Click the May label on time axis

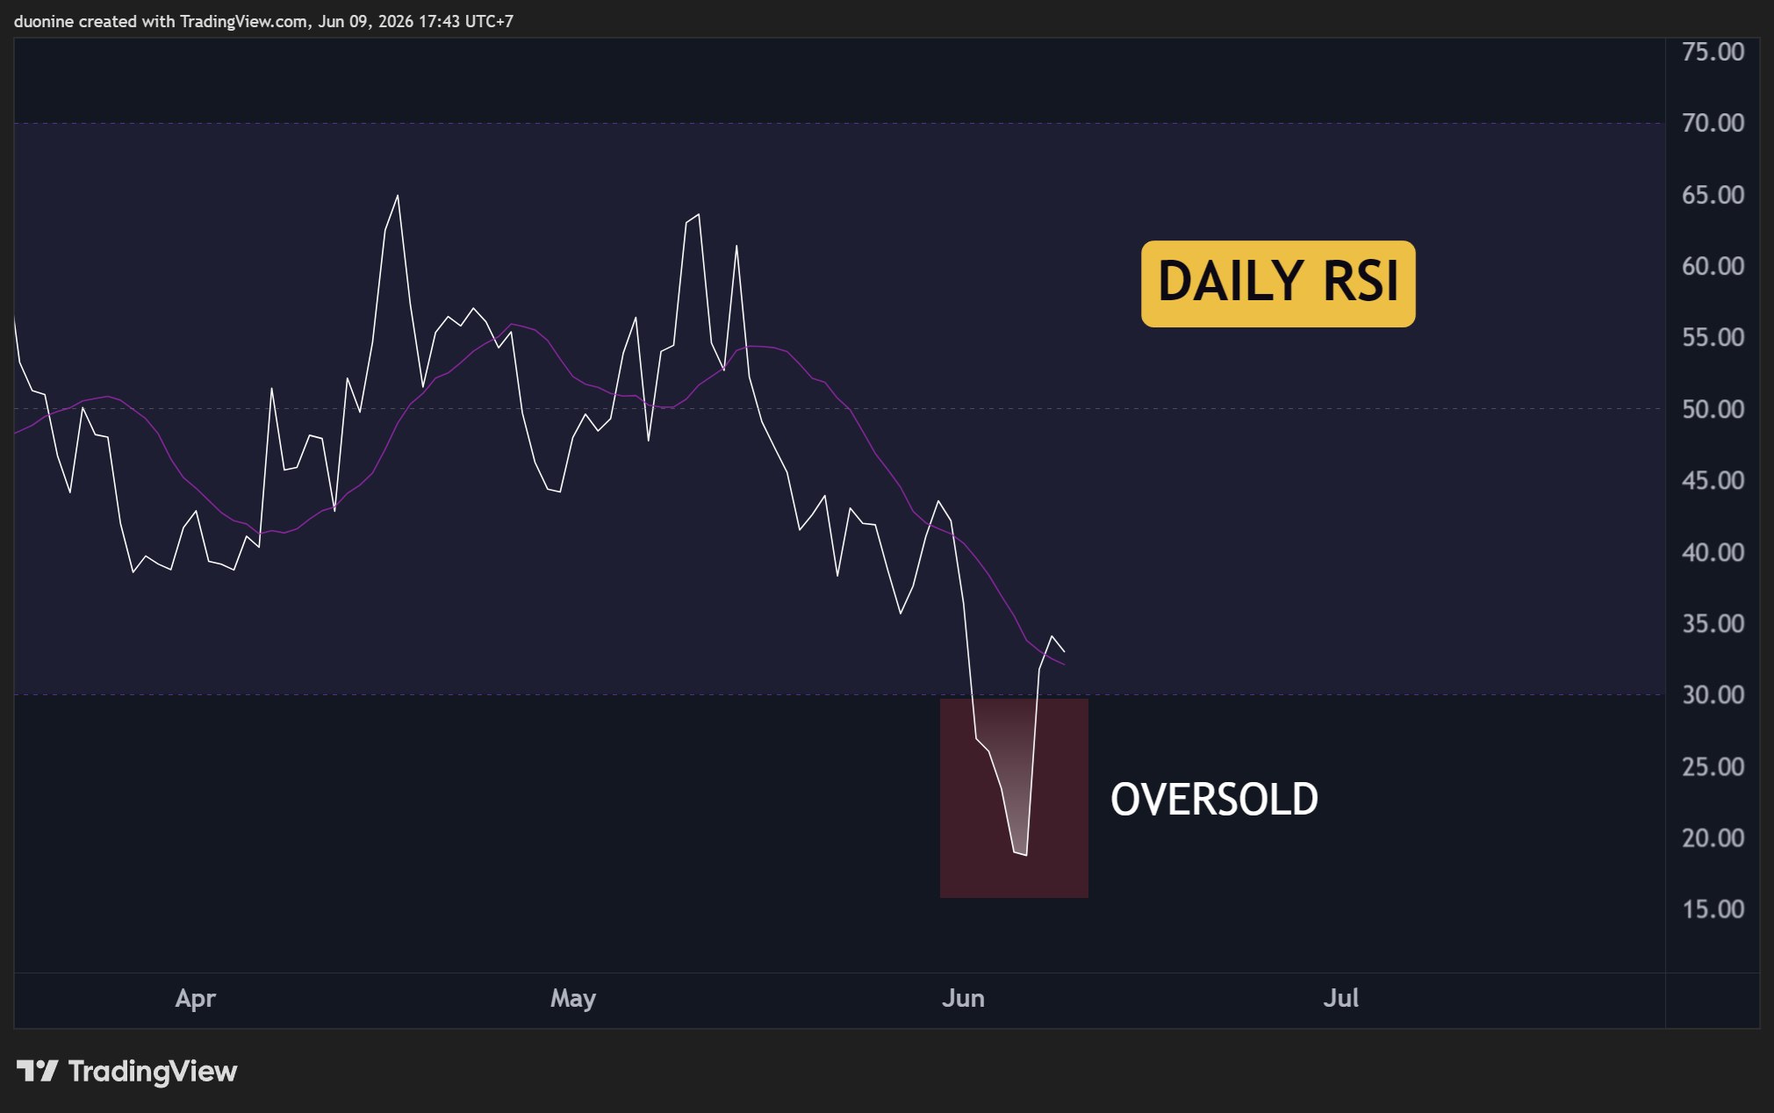573,999
